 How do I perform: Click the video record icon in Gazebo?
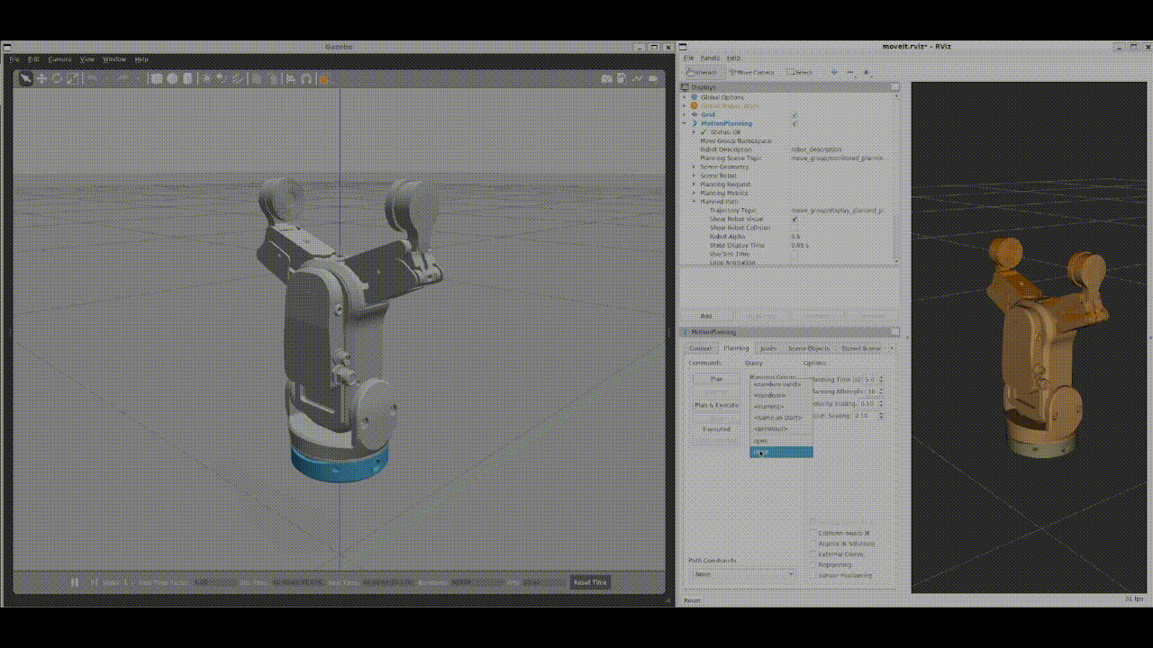[653, 78]
